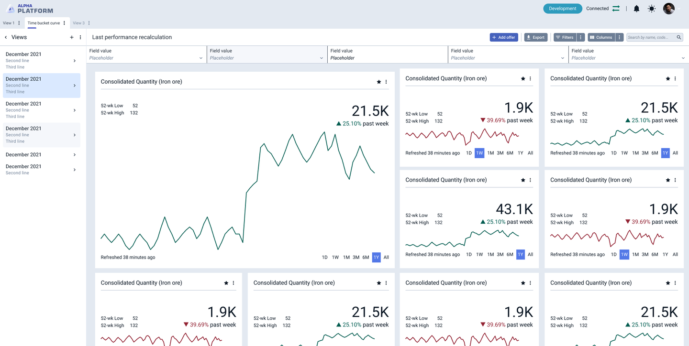Click the search magnifier icon
Image resolution: width=689 pixels, height=346 pixels.
tap(679, 37)
